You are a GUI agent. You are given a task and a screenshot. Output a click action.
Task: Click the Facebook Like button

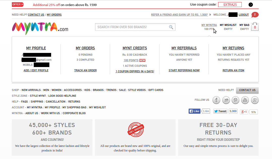pyautogui.click(x=194, y=111)
